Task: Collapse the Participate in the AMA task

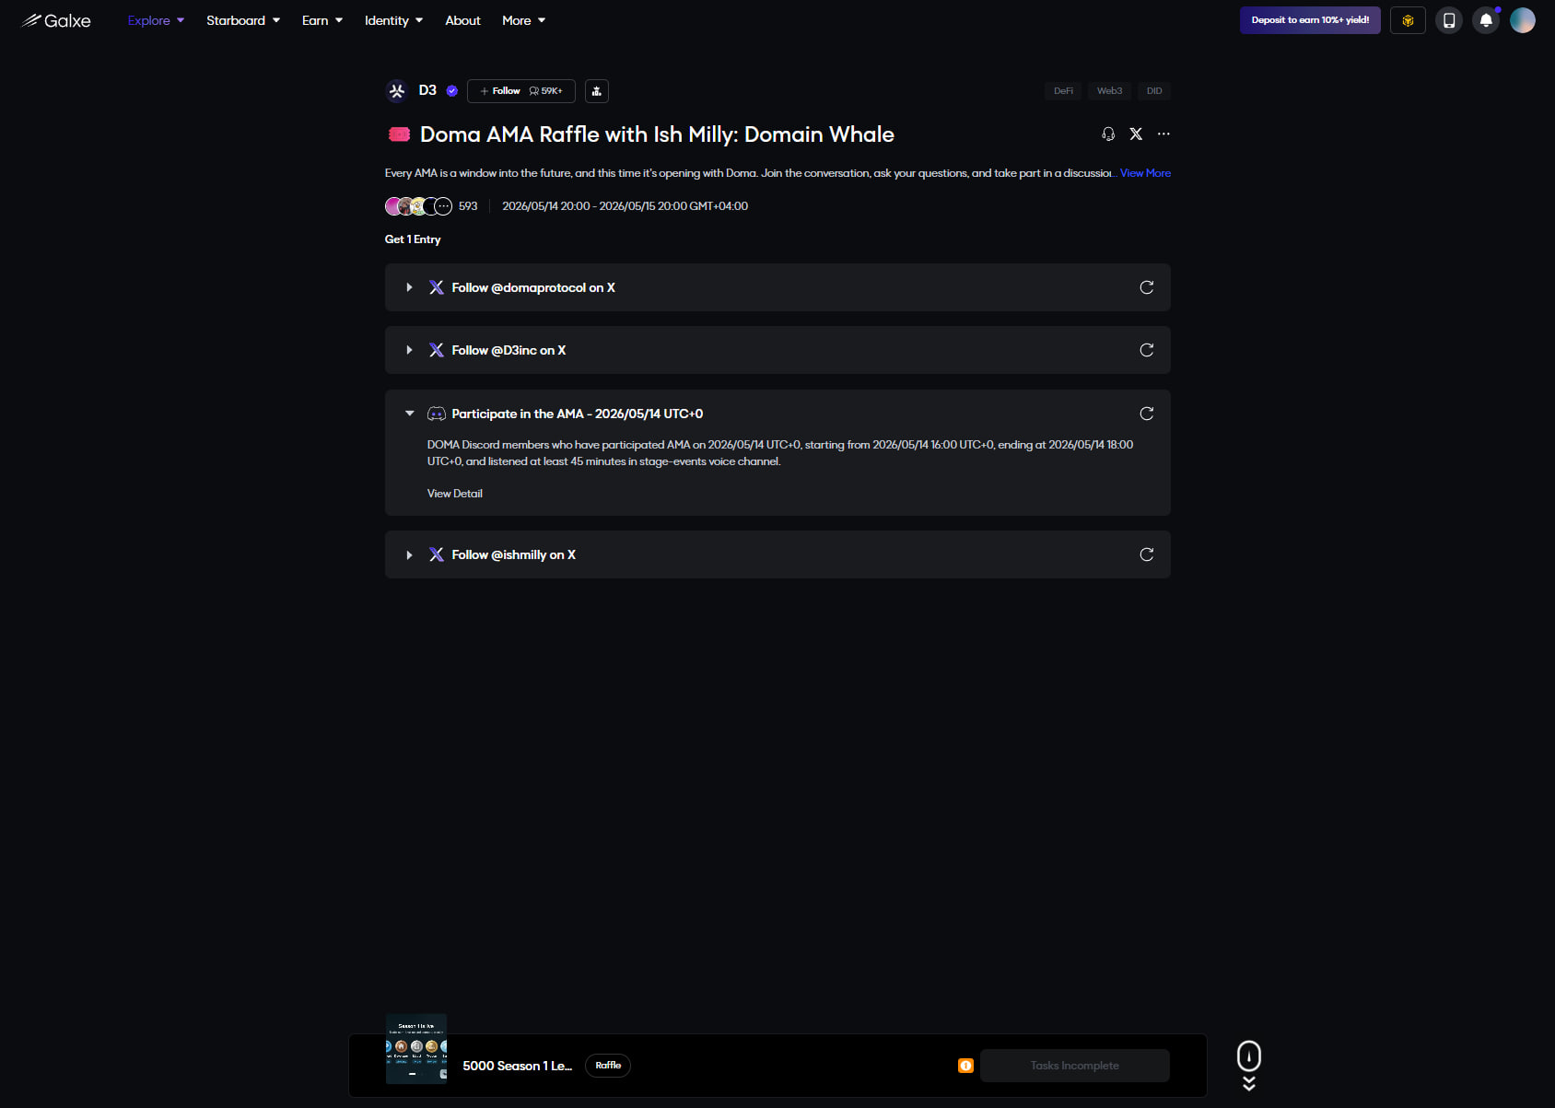Action: (x=409, y=414)
